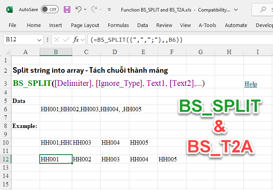Select column C header
The height and width of the screenshot is (190, 273).
(86, 52)
